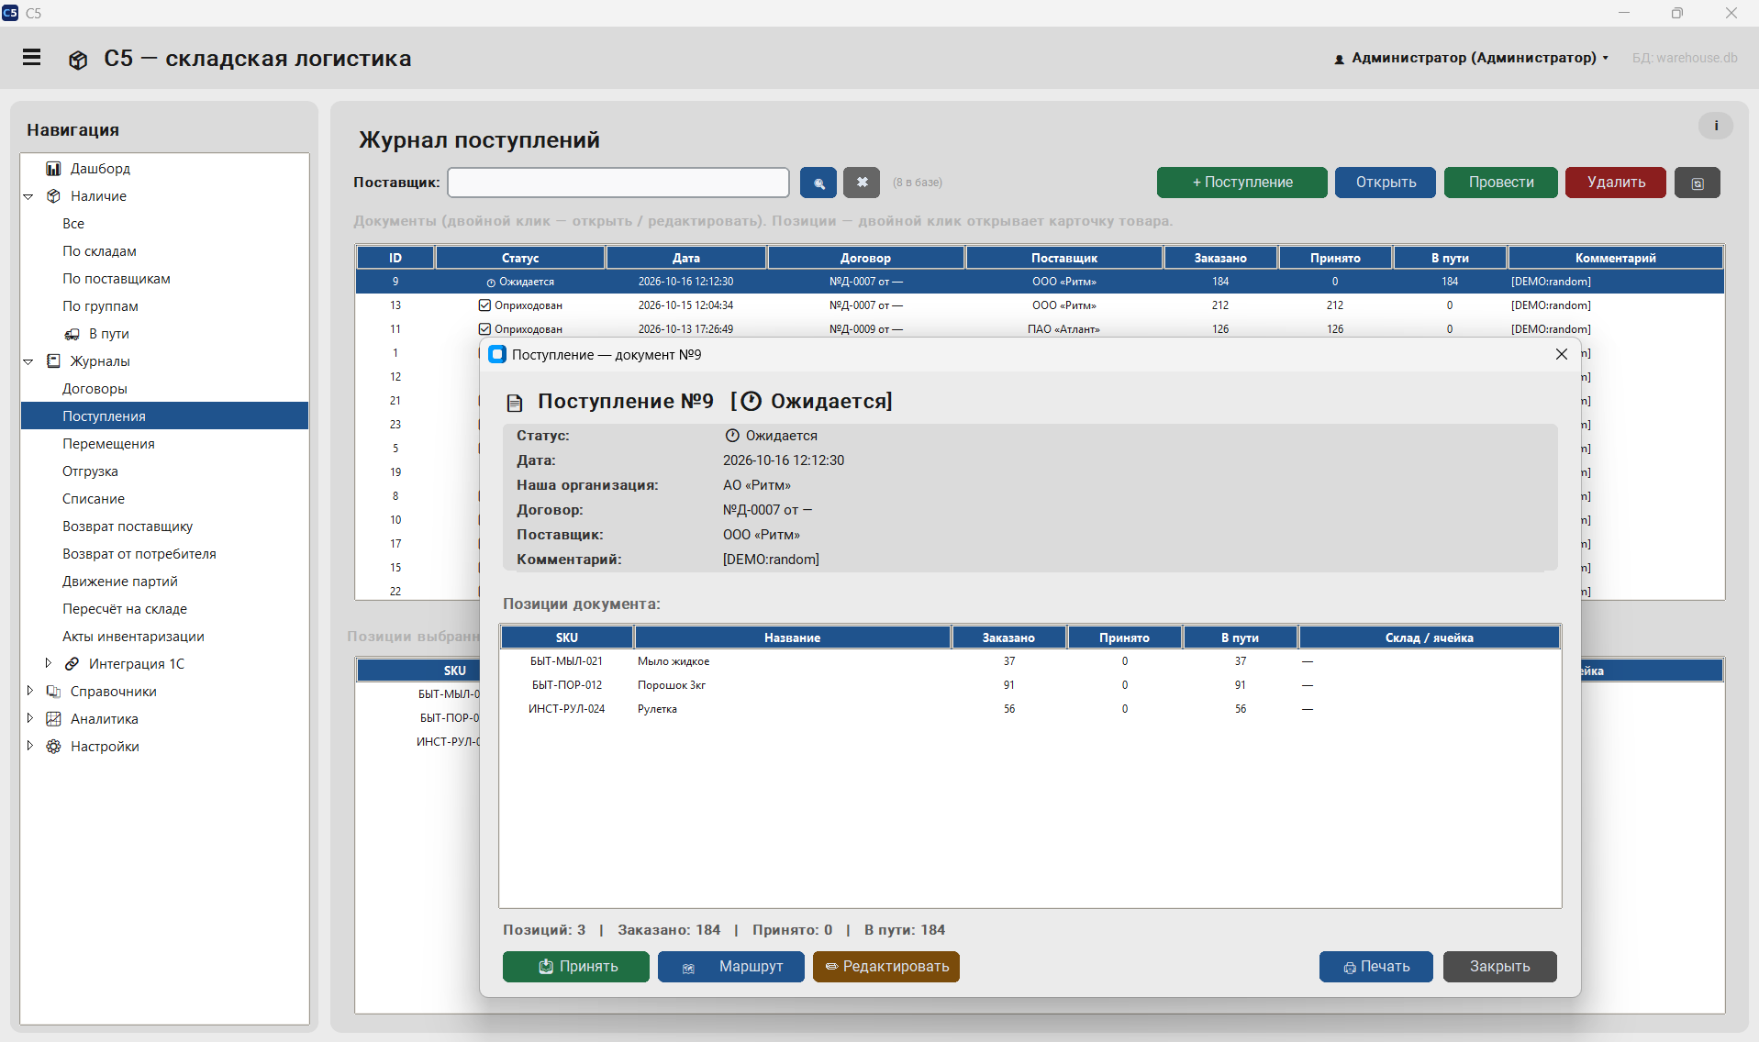Click the Интеграция 1С link icon
Screen dimensions: 1759x1042
(x=72, y=664)
